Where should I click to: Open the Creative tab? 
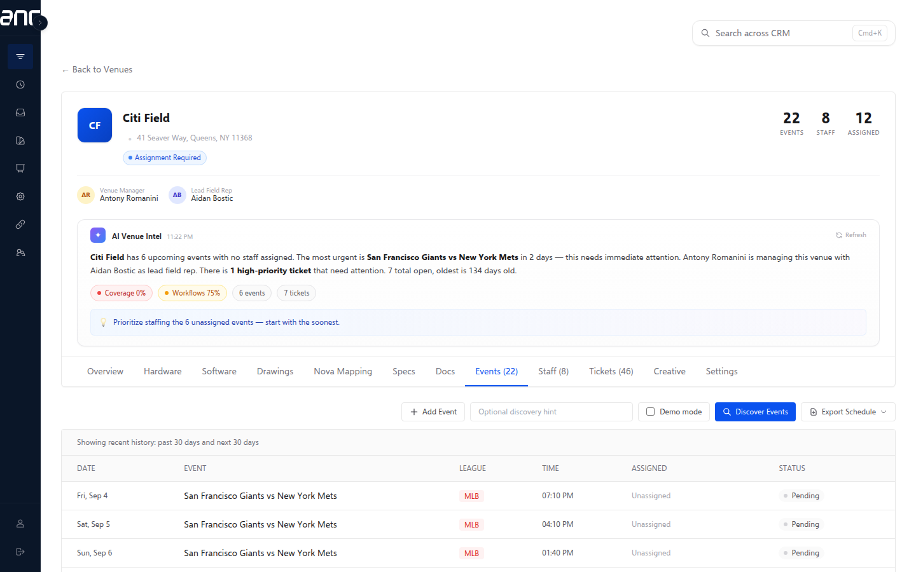[x=670, y=372]
